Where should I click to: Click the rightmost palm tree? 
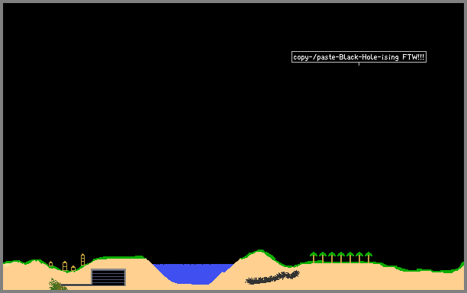(369, 257)
